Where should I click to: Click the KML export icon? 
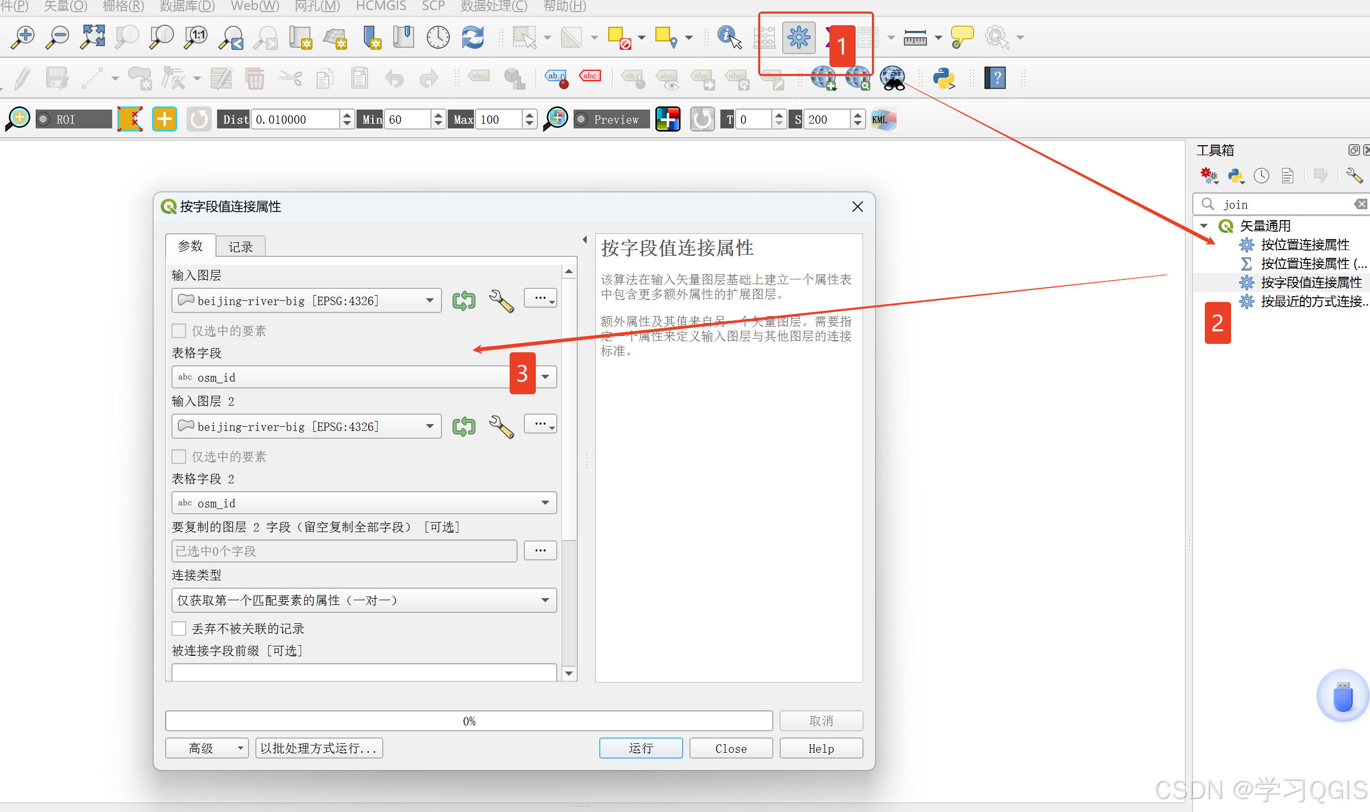click(x=883, y=120)
